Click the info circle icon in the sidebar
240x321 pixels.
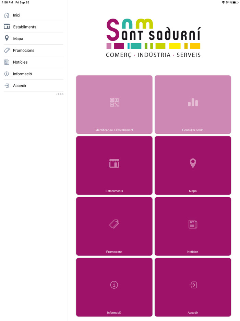pos(7,74)
